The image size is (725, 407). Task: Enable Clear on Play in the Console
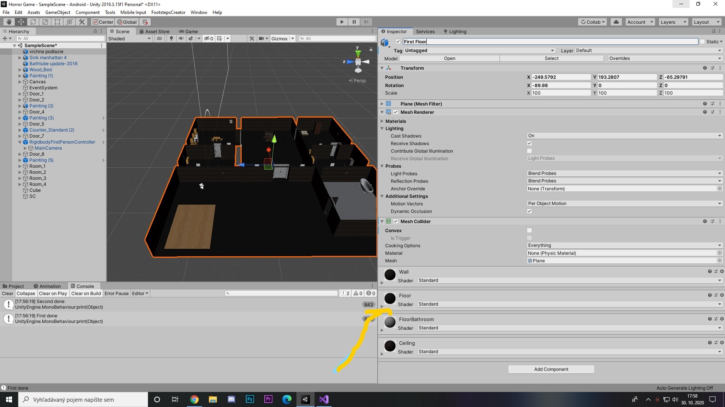pos(53,293)
